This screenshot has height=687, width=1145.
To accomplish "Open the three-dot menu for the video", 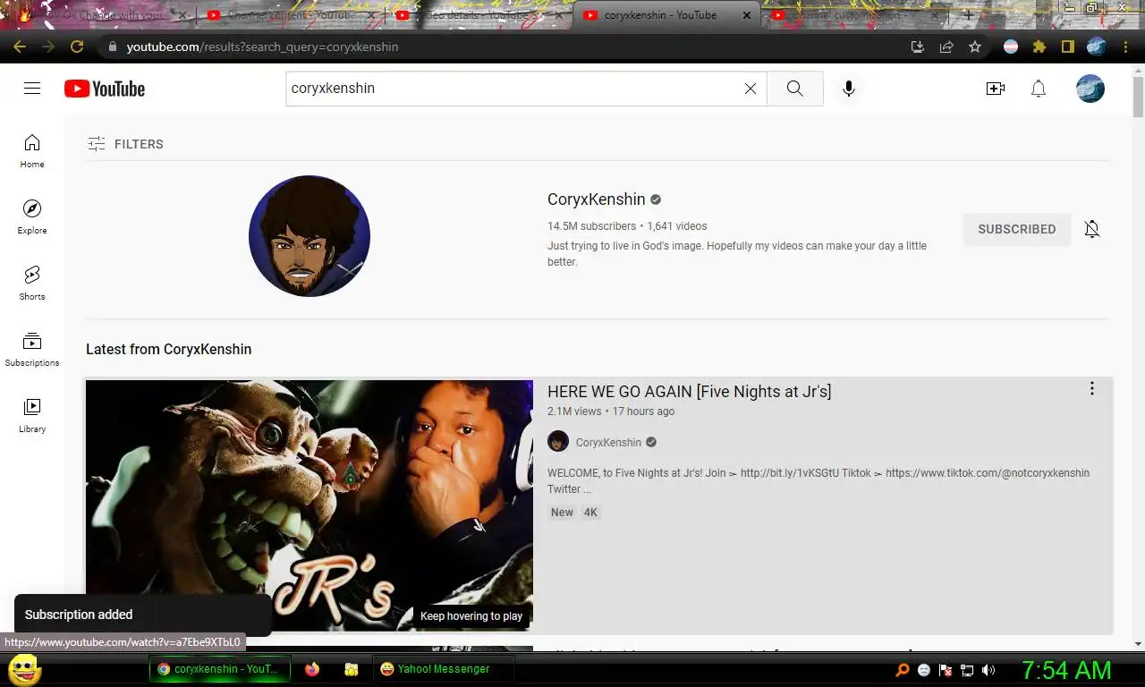I will (x=1091, y=388).
